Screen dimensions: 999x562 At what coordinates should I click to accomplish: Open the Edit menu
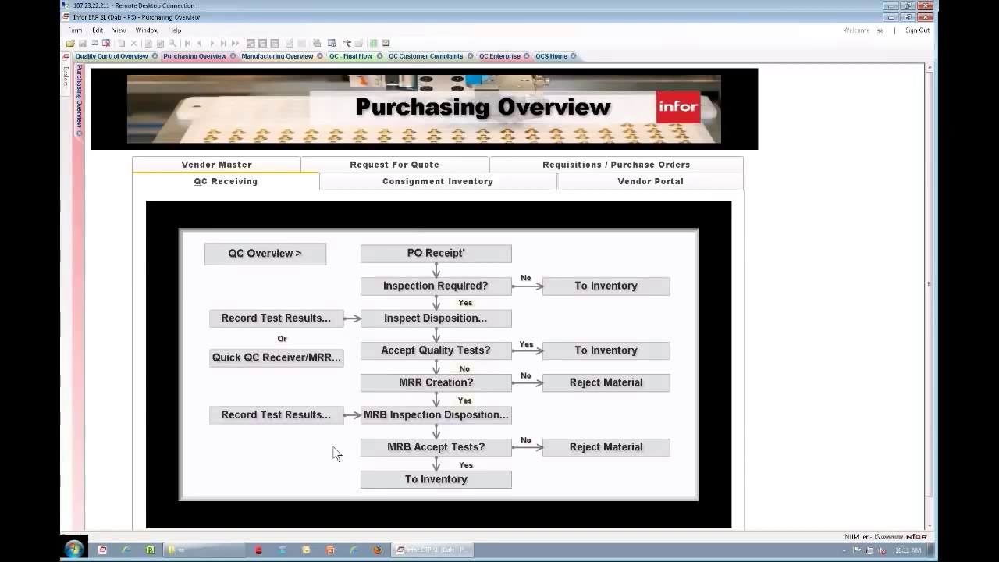[98, 30]
